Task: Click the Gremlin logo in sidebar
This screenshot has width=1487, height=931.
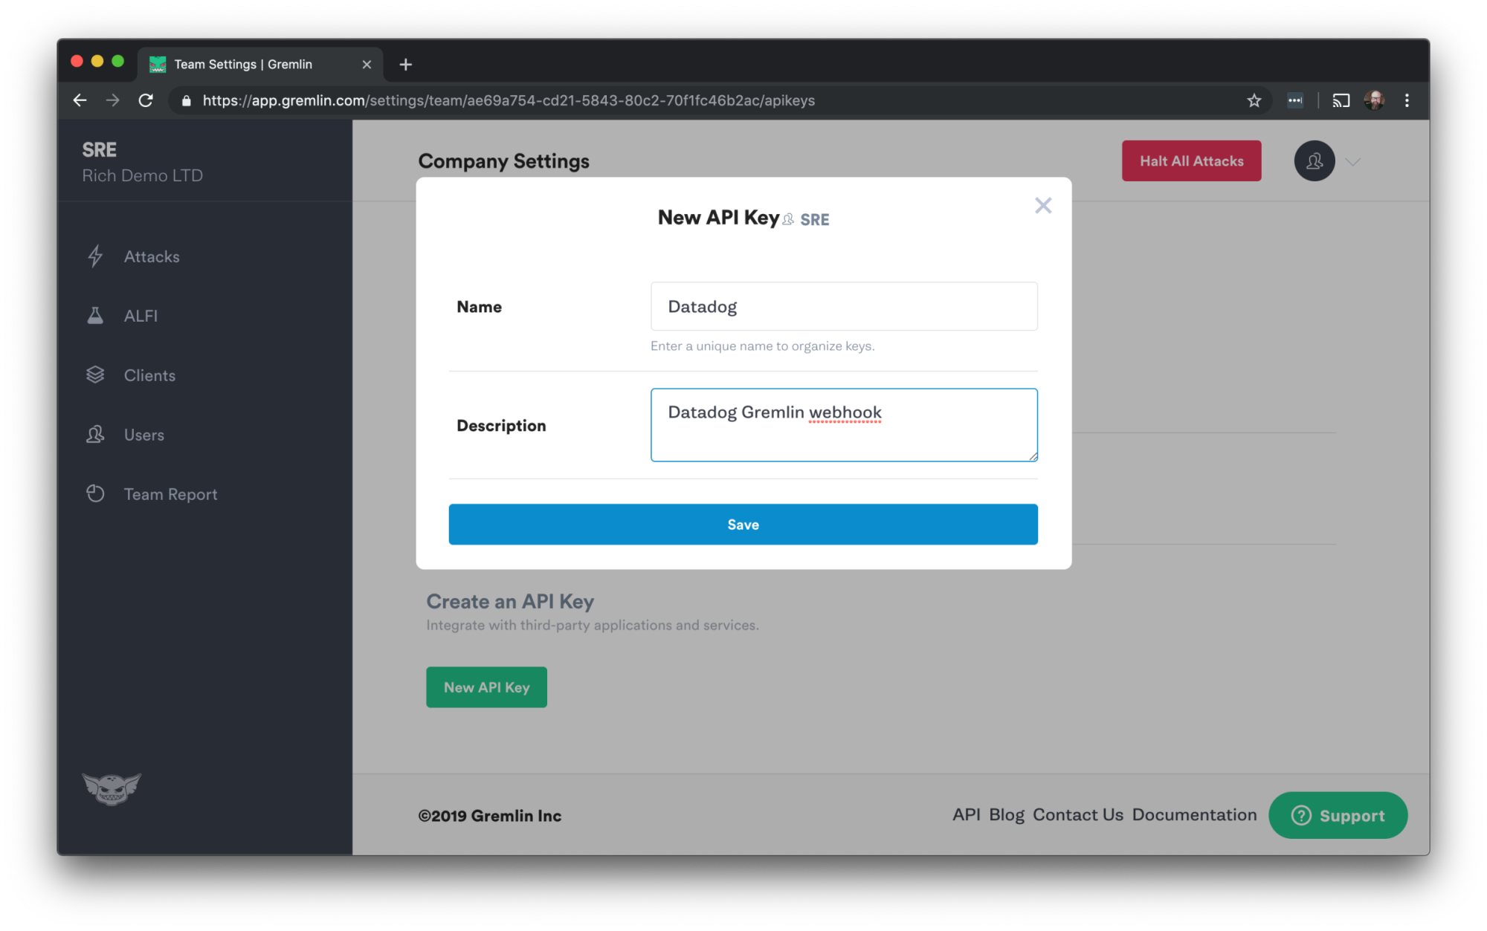Action: pyautogui.click(x=112, y=788)
